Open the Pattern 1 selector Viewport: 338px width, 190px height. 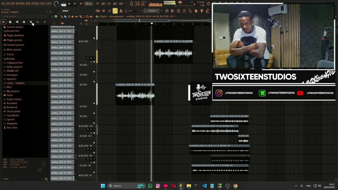coord(153,11)
